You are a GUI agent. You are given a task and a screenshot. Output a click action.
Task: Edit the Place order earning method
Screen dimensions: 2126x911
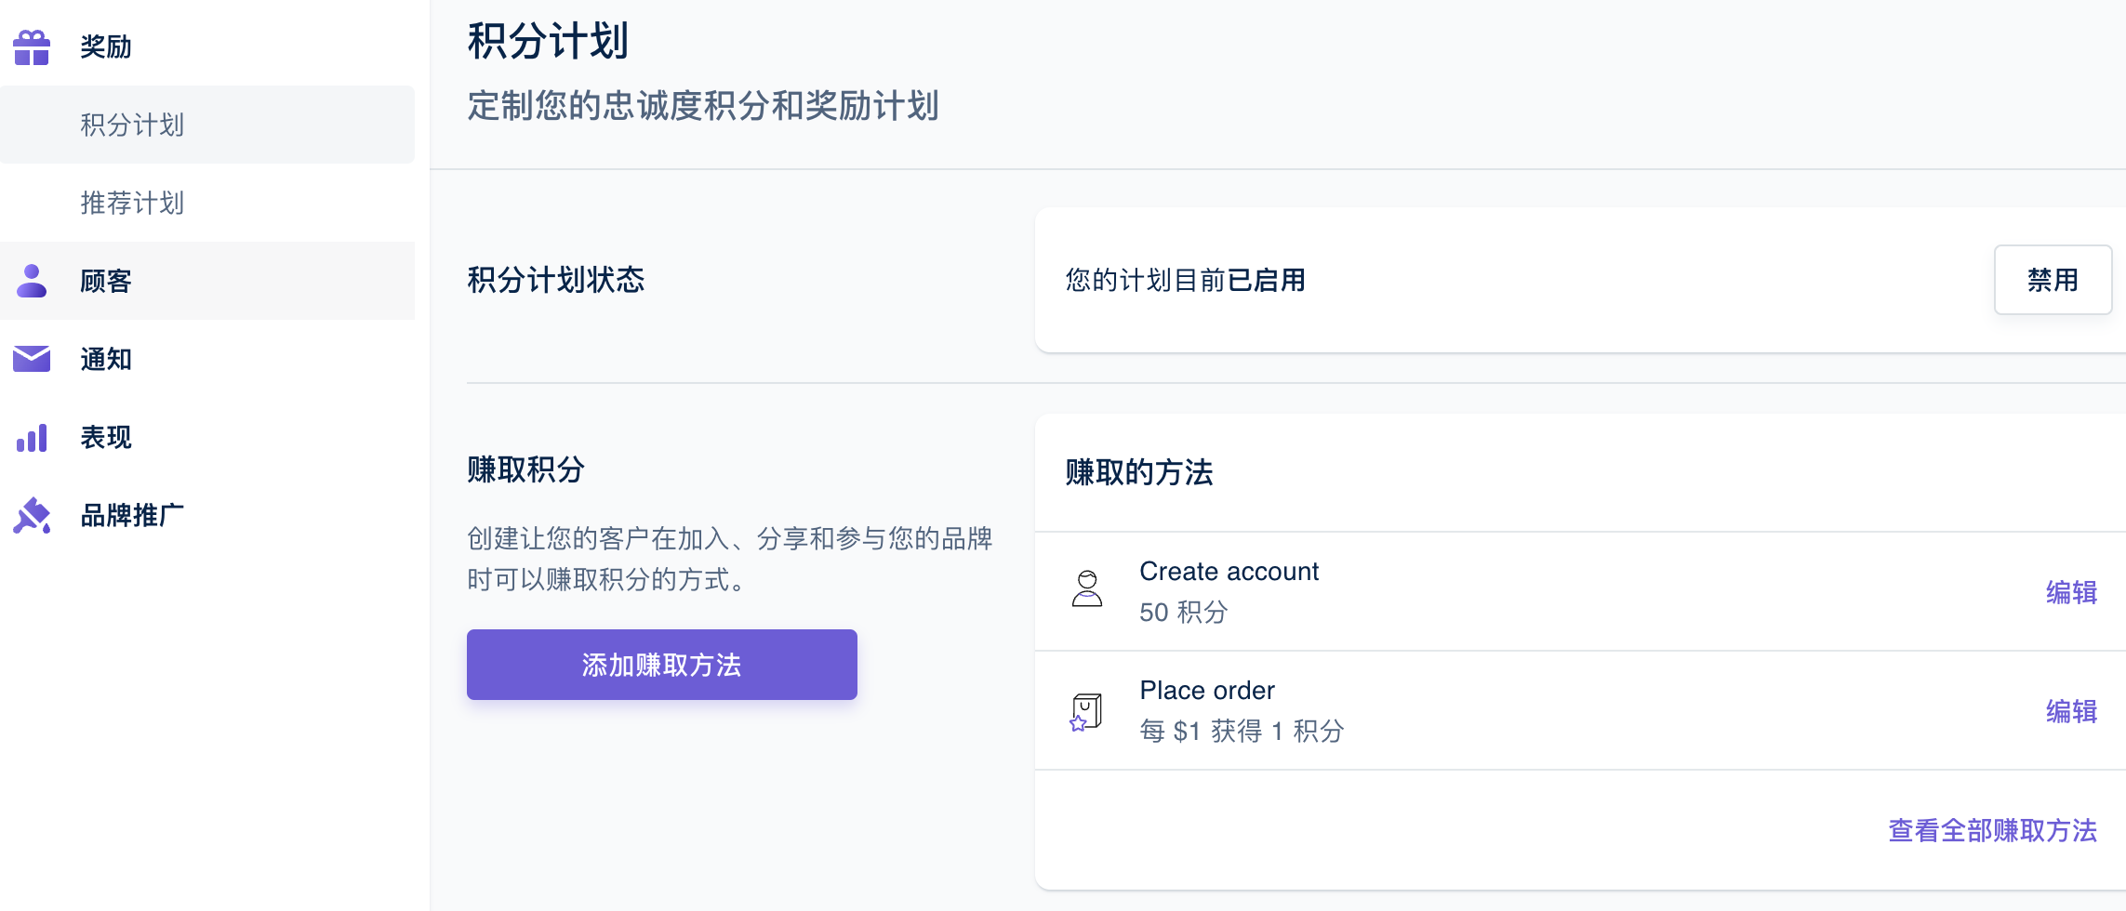coord(2069,710)
